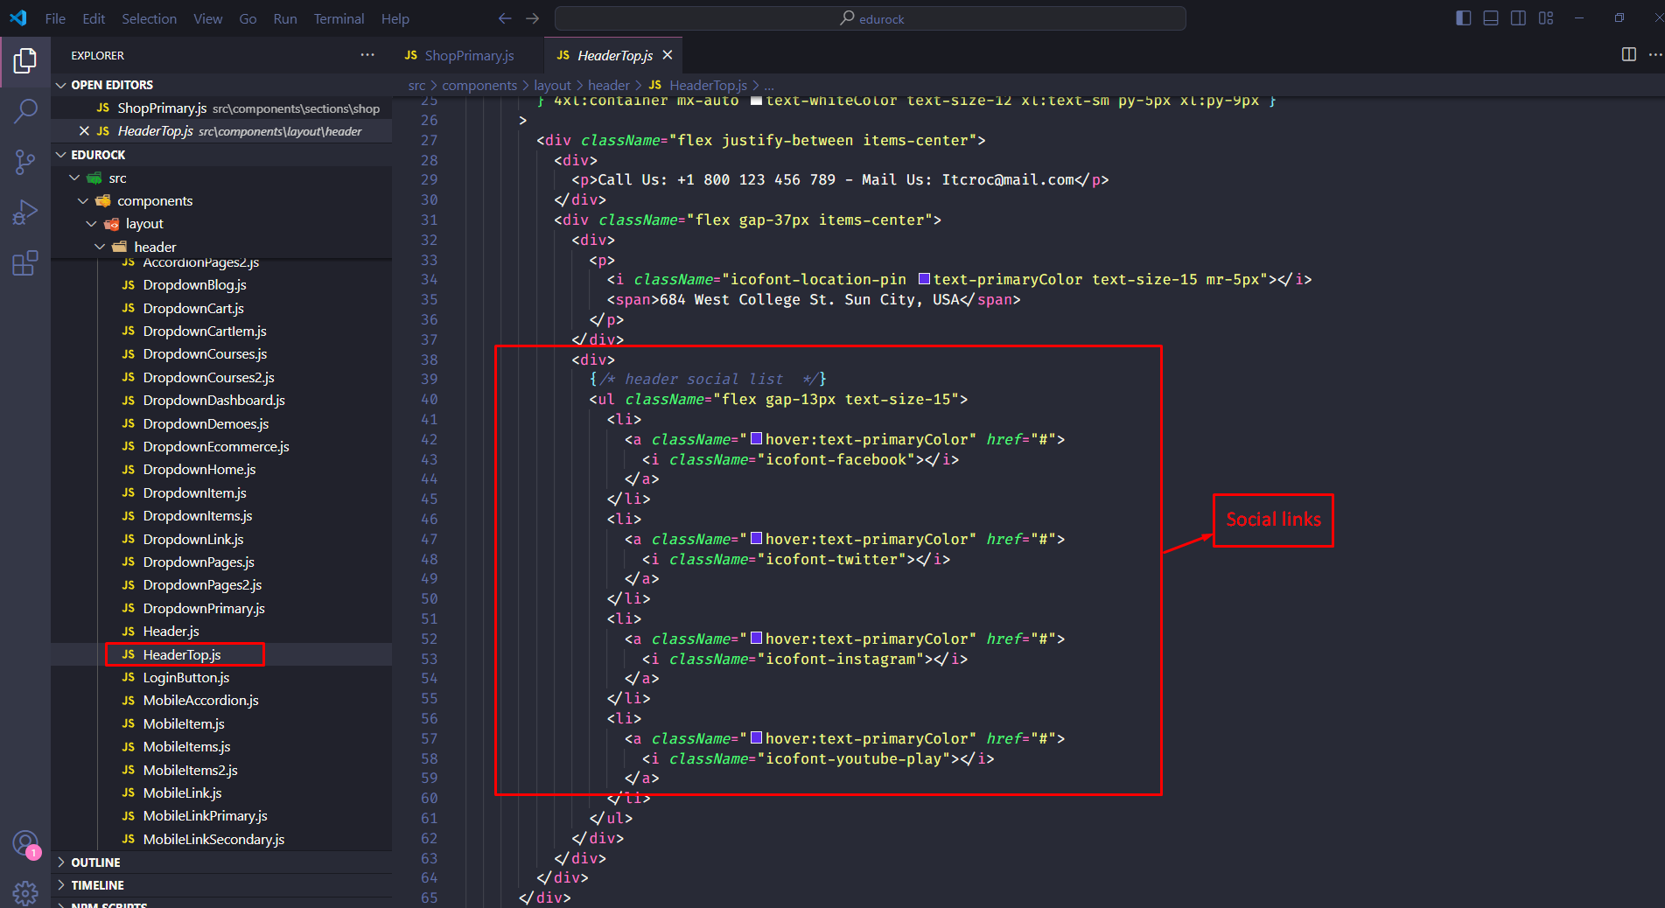Open the Source Control view
Screen dimensions: 1665x908
pos(25,161)
